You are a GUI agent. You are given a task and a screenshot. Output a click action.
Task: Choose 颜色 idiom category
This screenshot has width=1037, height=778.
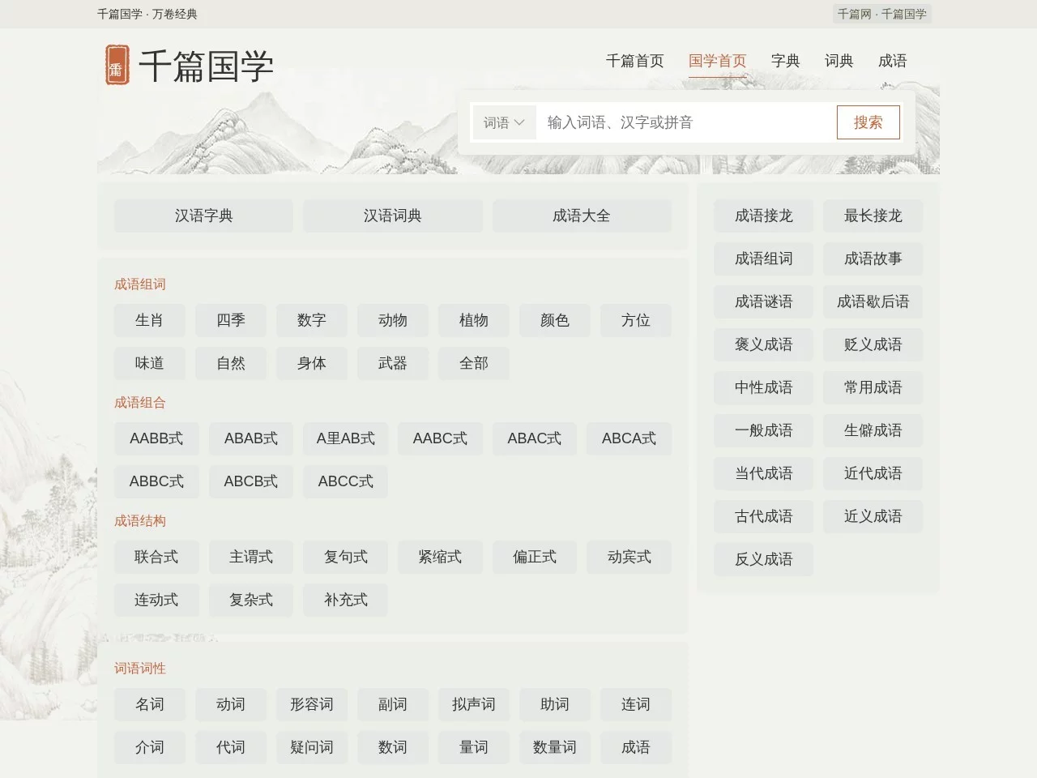[554, 320]
